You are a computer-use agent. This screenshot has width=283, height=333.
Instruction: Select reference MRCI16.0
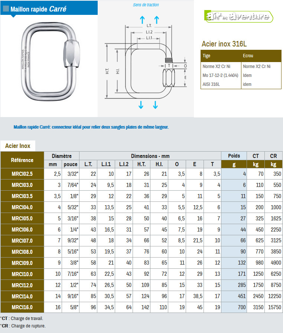click(x=22, y=307)
